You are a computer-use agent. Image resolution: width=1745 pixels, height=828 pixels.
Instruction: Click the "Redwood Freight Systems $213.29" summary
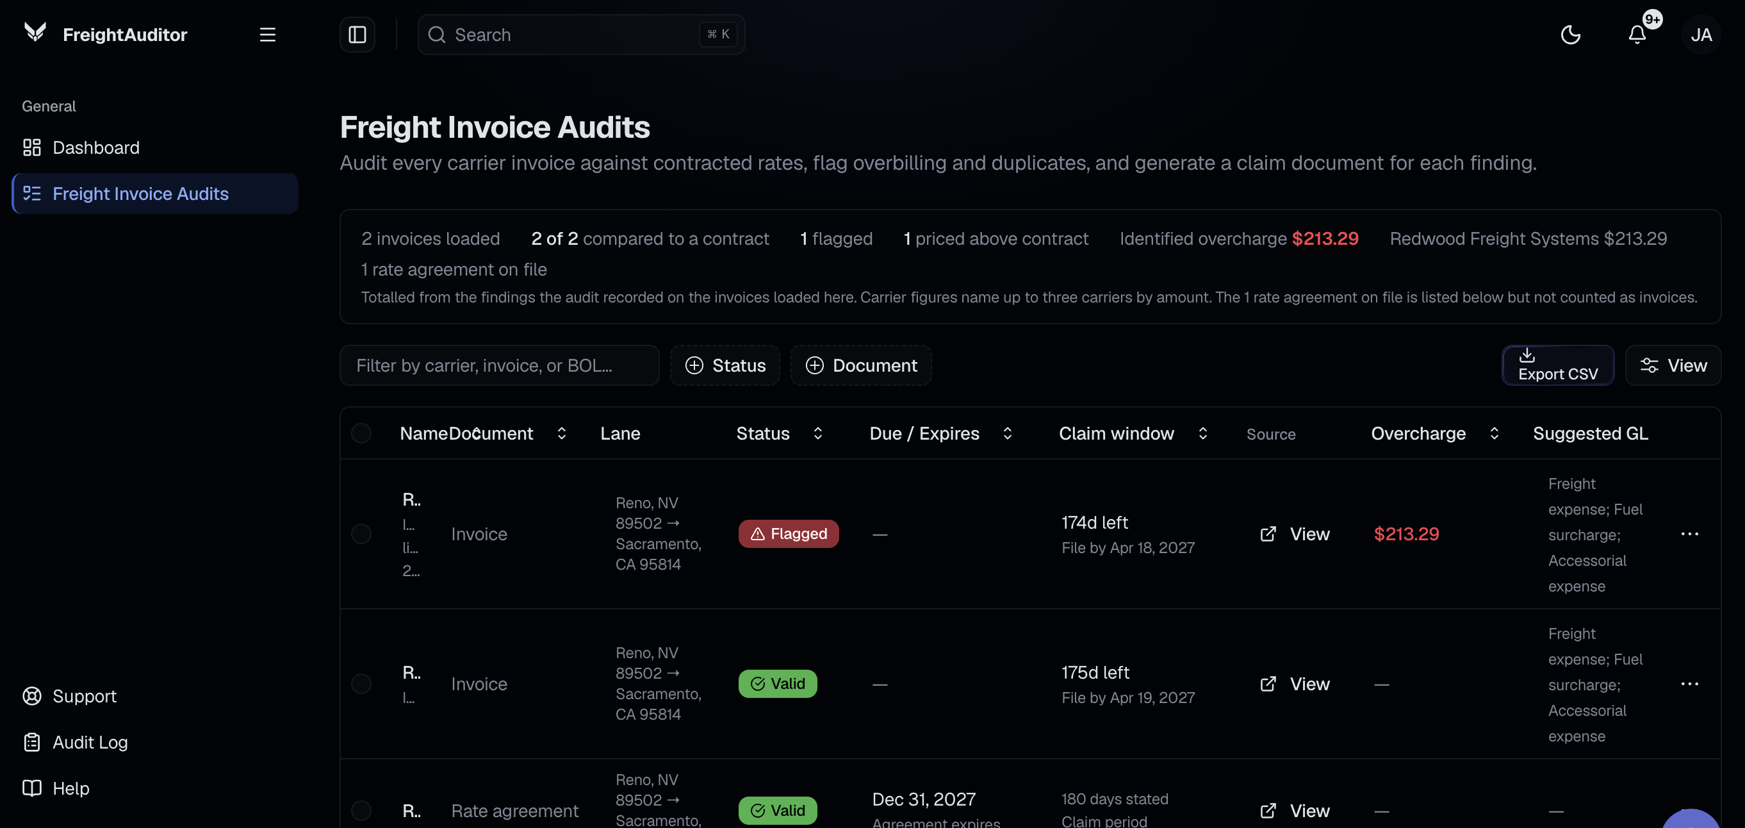1528,238
